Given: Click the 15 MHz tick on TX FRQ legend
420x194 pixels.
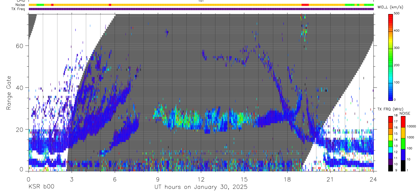Looking at the screenshot, I should point(396,134).
